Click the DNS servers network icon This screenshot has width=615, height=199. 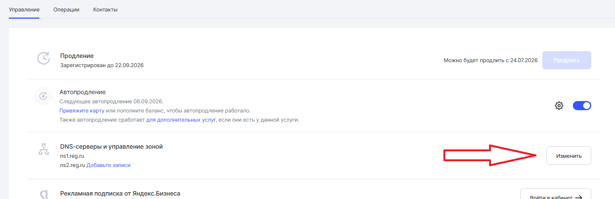pos(44,149)
